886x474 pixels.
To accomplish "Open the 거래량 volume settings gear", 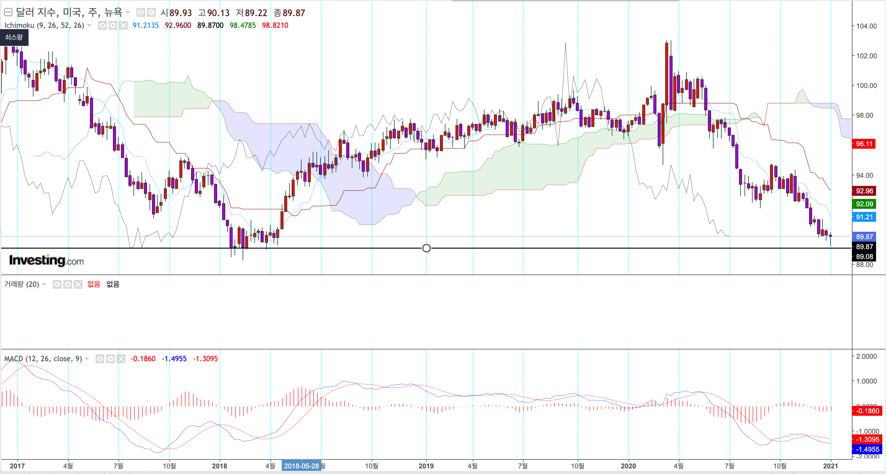I will (x=68, y=284).
